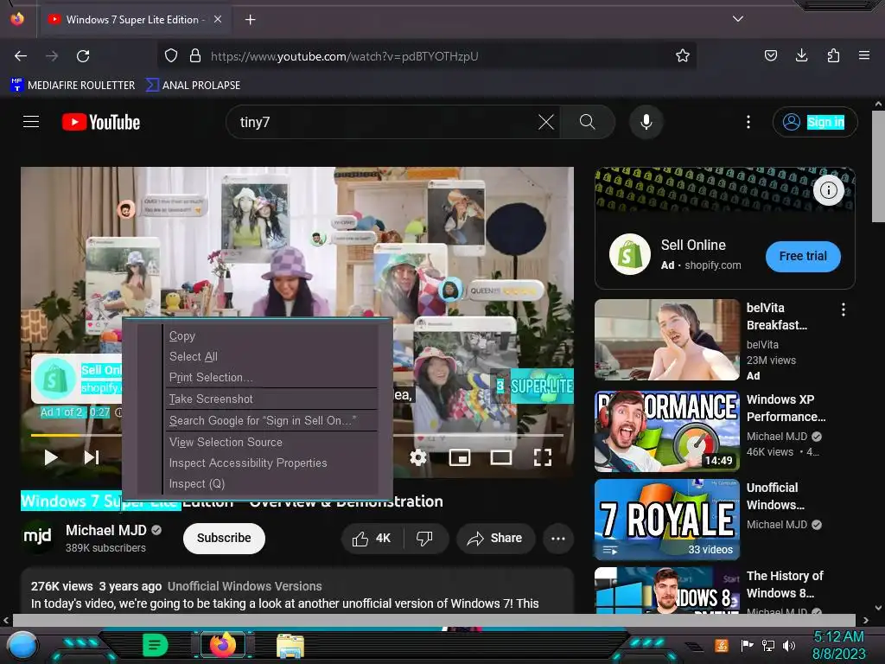Image resolution: width=885 pixels, height=664 pixels.
Task: Open the Windows XP Performance video thumbnail
Action: click(x=666, y=431)
